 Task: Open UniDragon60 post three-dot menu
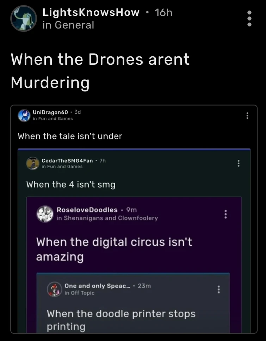coord(247,115)
